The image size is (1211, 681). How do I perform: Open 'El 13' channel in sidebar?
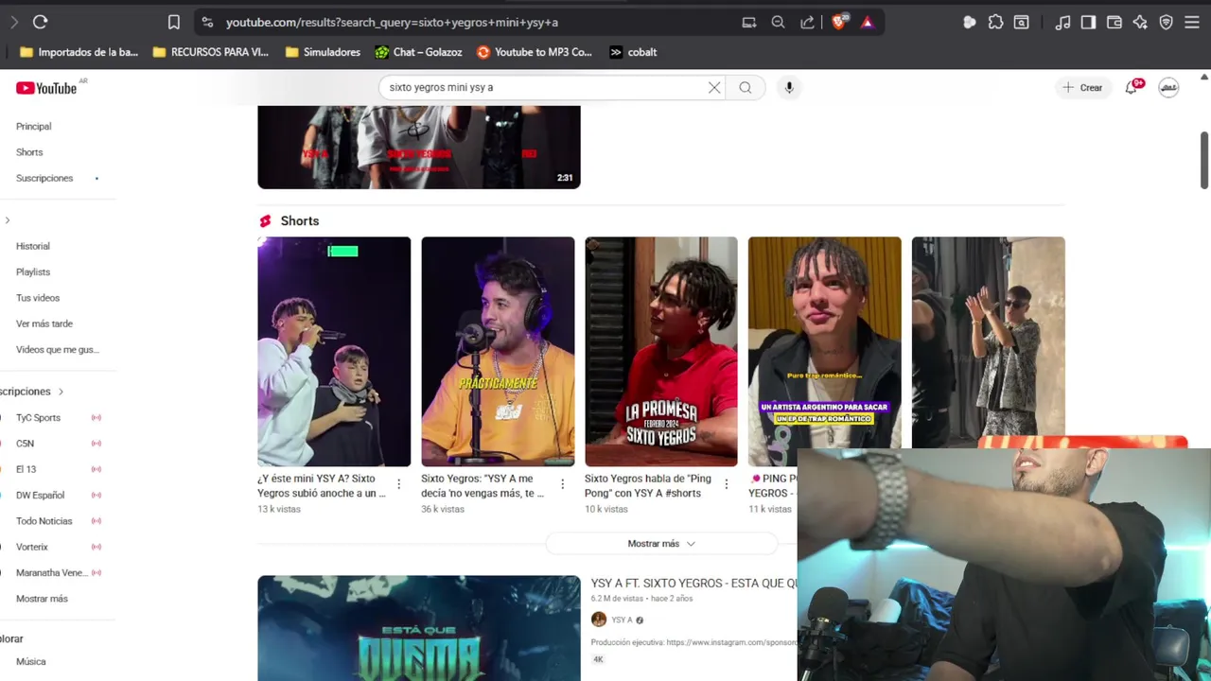[26, 469]
